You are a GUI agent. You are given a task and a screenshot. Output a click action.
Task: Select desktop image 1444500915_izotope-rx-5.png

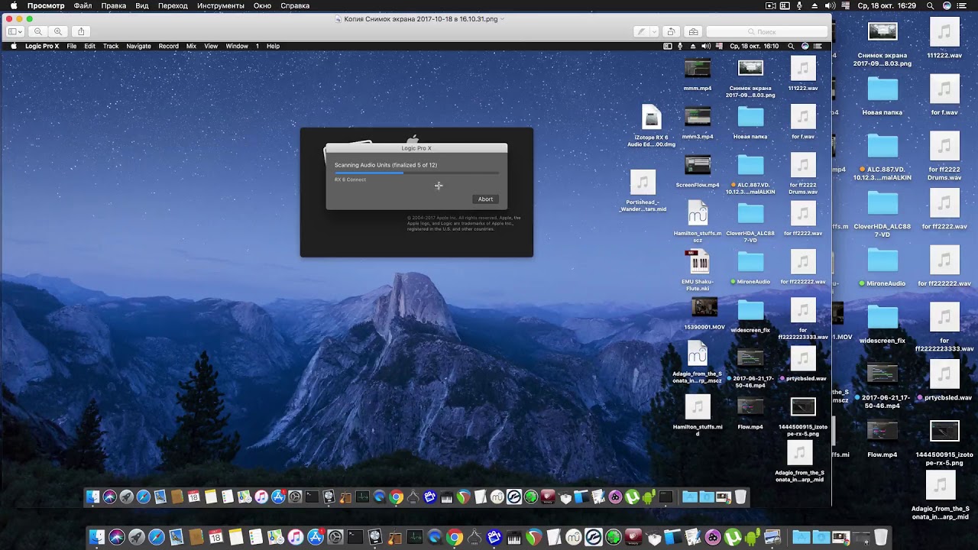click(x=944, y=443)
